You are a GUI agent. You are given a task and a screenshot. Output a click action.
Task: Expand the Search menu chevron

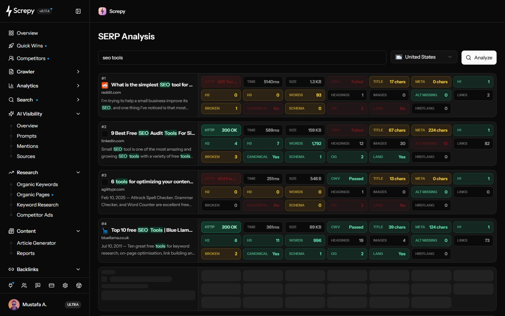point(78,100)
